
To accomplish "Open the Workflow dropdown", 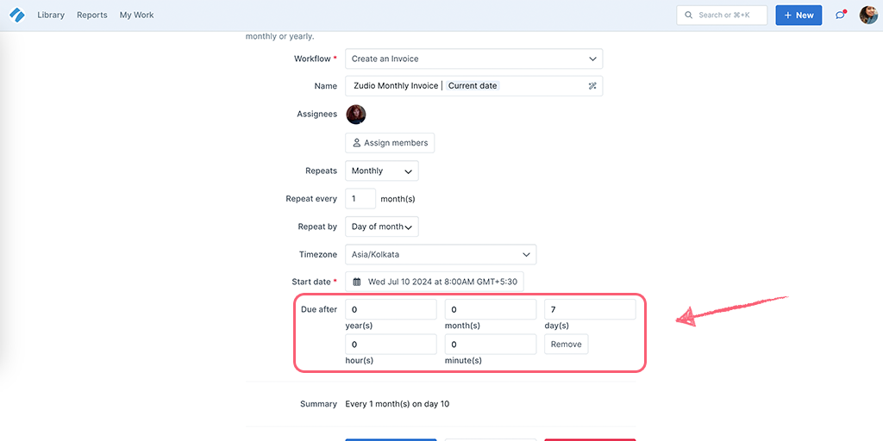I will click(473, 59).
